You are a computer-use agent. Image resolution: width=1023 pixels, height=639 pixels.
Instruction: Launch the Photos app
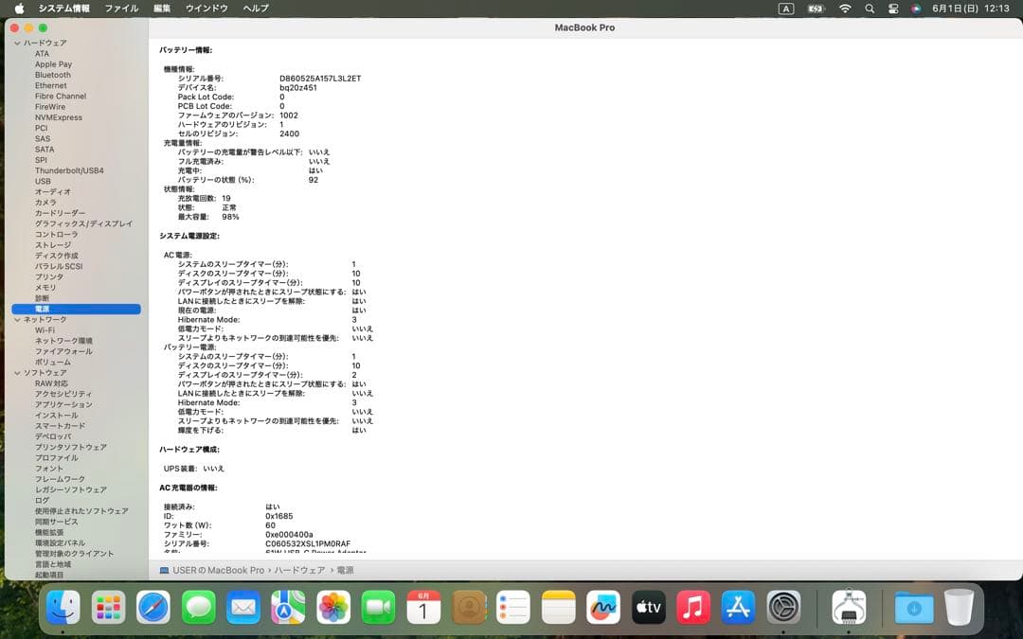(333, 608)
